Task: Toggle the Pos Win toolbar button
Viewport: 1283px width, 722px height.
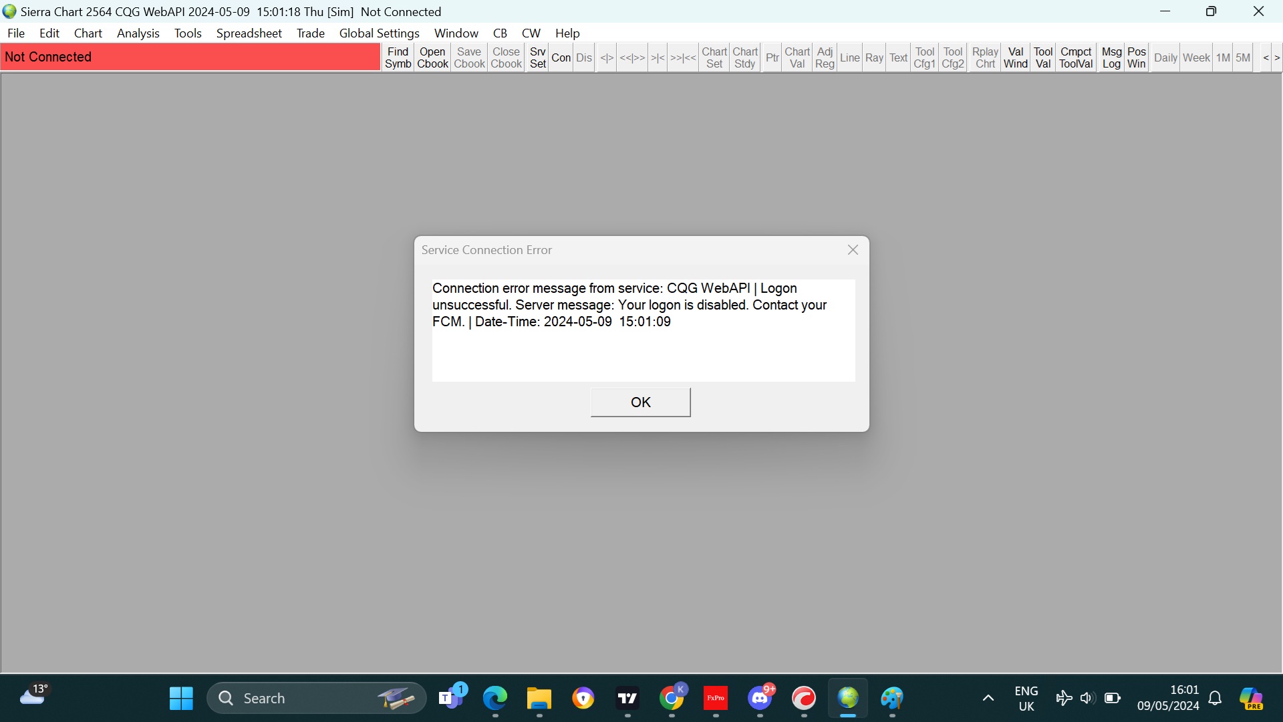Action: tap(1136, 57)
